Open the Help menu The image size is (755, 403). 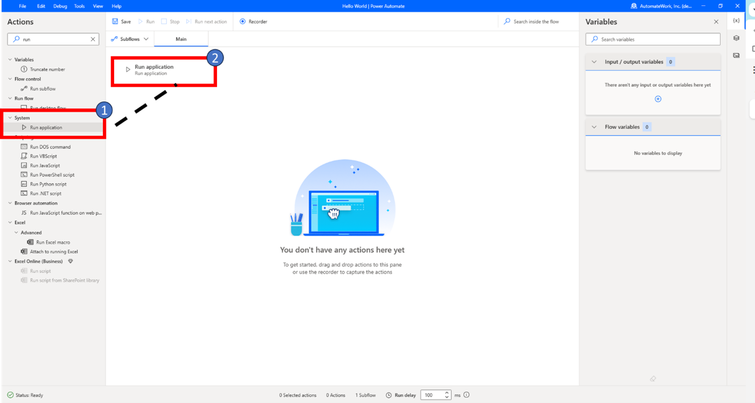coord(116,6)
